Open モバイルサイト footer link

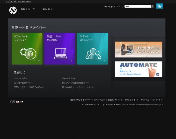click(157, 100)
